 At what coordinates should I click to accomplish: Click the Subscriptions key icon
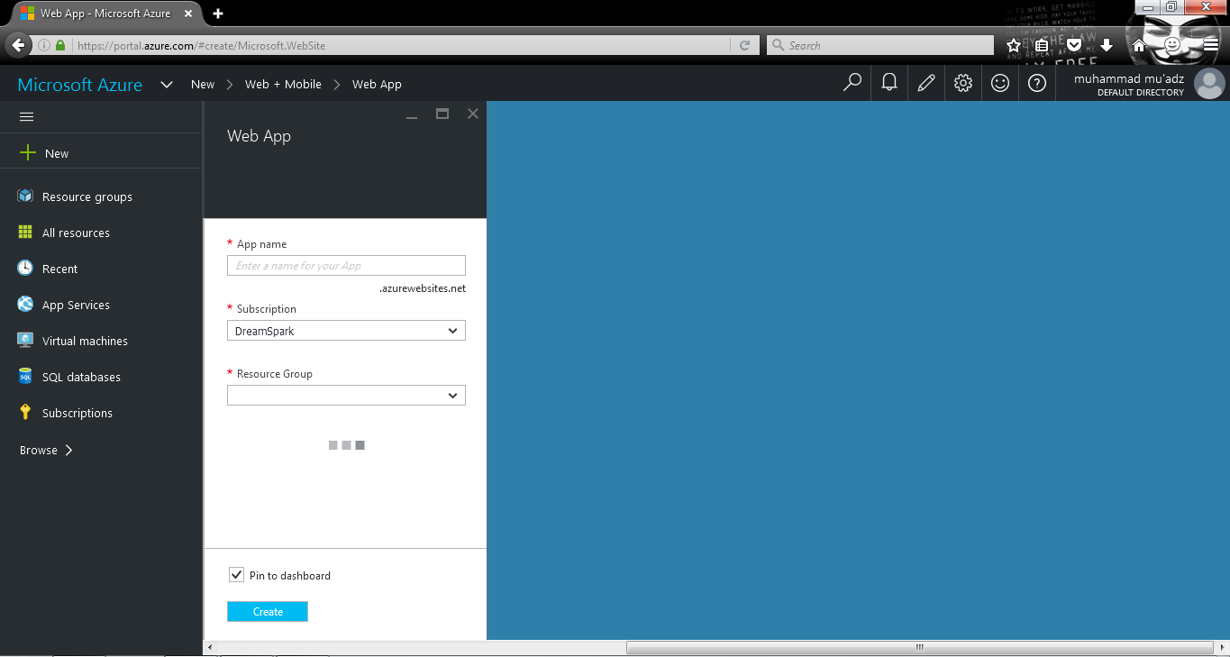click(25, 412)
